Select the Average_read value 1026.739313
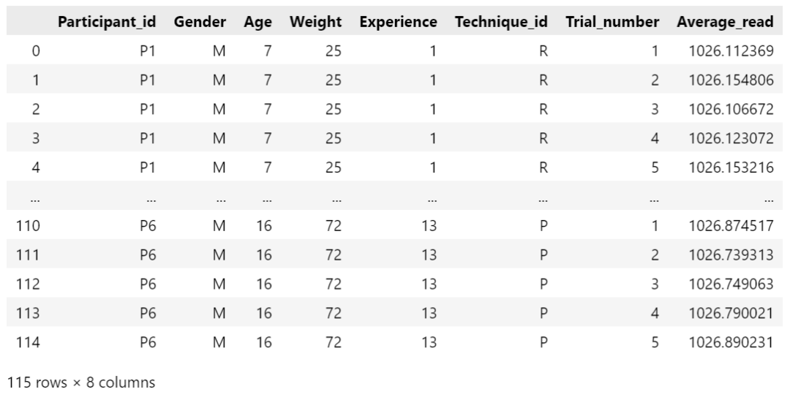The image size is (790, 400). (731, 255)
